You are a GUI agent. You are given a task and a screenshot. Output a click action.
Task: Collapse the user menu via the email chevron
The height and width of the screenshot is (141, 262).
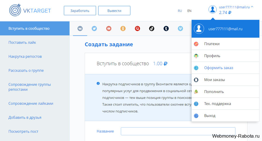click(x=252, y=7)
